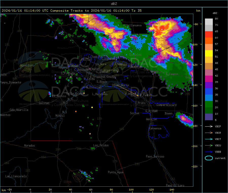Click the -200 tick on right axis
The width and height of the screenshot is (228, 193).
[194, 146]
